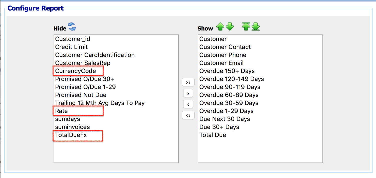Select Due 30+ Days field
Screen dimensions: 376x178
(260, 127)
